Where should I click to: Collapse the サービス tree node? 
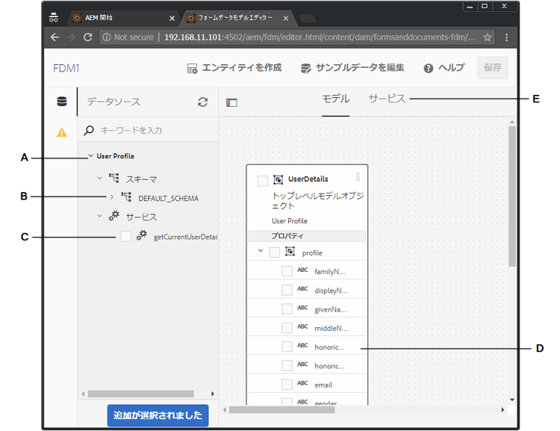tap(99, 216)
